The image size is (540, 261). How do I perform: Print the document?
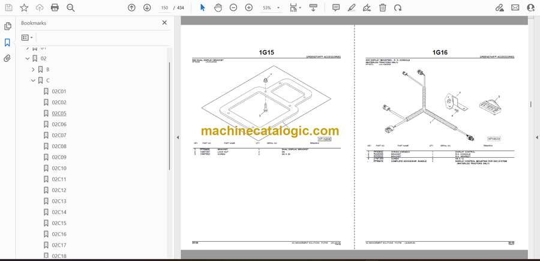click(x=55, y=8)
